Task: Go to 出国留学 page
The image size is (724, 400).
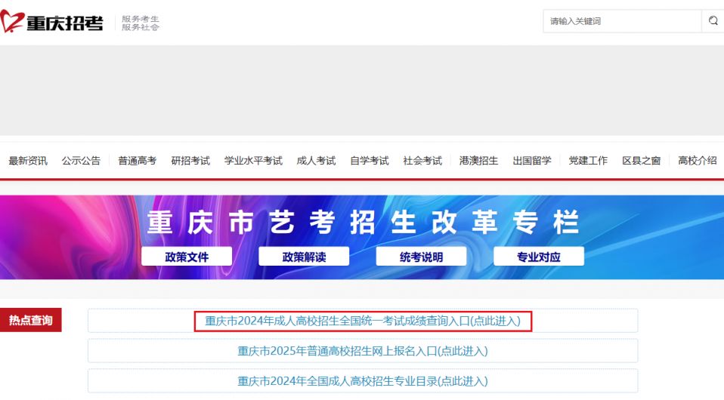Action: point(532,161)
